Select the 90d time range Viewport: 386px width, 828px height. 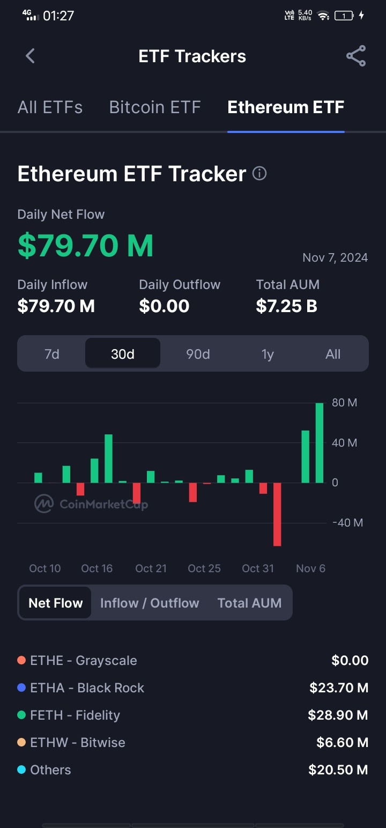198,354
